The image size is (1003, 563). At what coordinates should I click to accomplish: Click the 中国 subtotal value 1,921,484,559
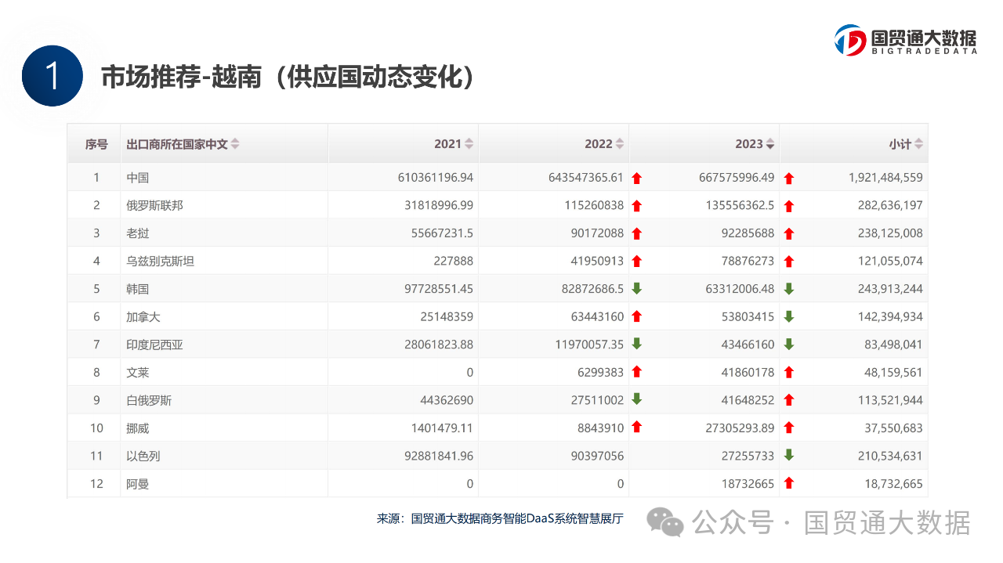click(x=885, y=178)
